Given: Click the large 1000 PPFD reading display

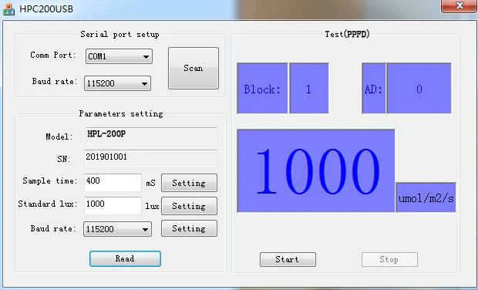Looking at the screenshot, I should [316, 170].
